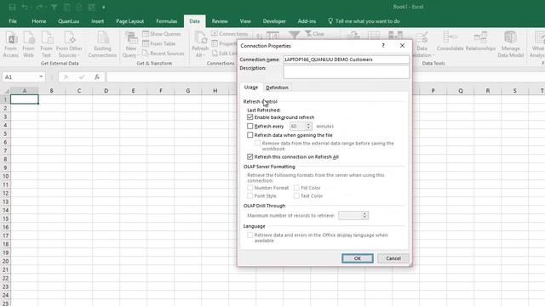Viewport: 545px width, 306px height.
Task: Click From Table in Get & Transform
Action: click(159, 43)
